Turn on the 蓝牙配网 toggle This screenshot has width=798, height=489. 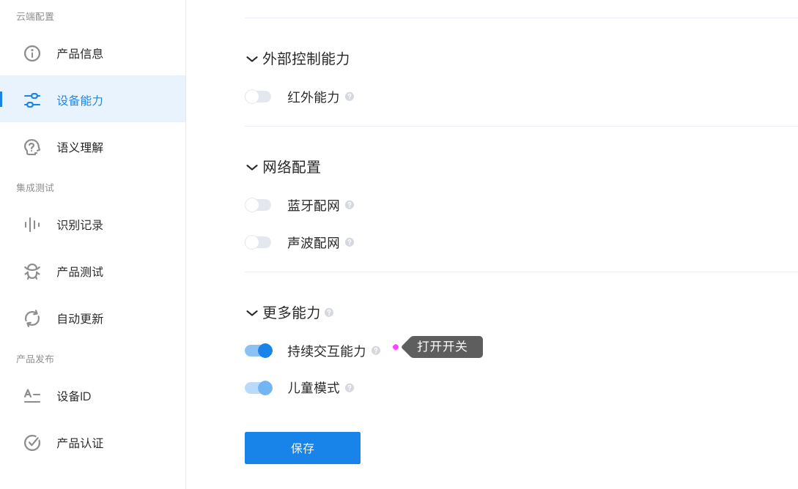tap(258, 205)
